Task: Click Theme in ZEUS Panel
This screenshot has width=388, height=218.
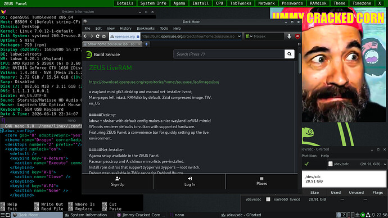Action: [339, 3]
